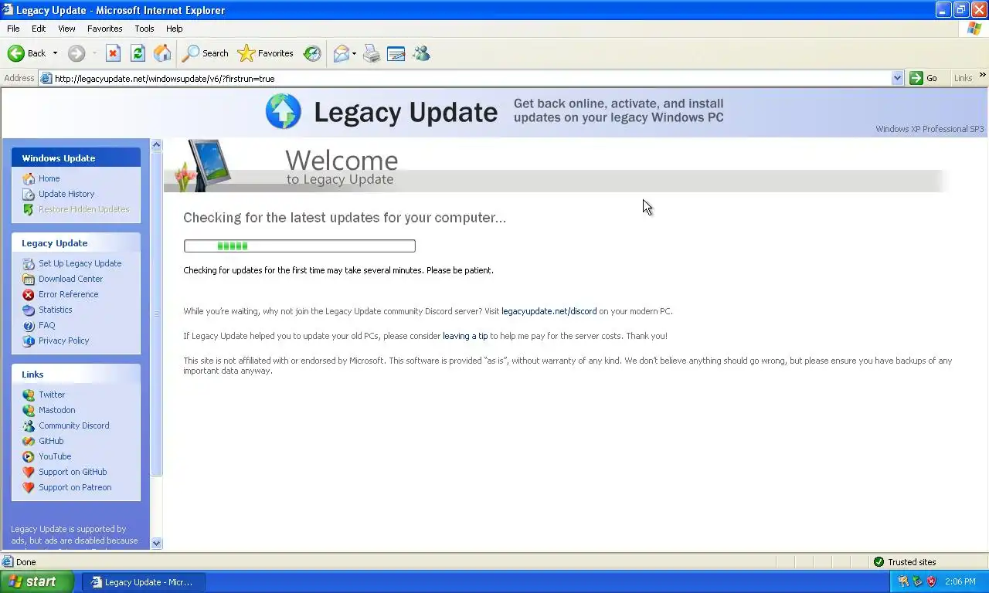Click the Update History sidebar icon
The width and height of the screenshot is (989, 593).
click(x=29, y=194)
